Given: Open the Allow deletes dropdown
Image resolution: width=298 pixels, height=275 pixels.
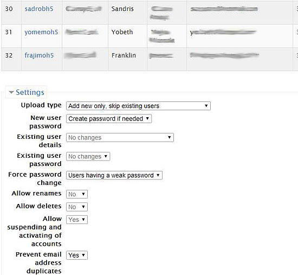Looking at the screenshot, I should pyautogui.click(x=77, y=207).
